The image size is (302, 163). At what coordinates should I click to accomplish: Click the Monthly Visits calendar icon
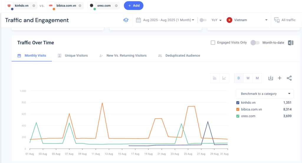point(19,56)
